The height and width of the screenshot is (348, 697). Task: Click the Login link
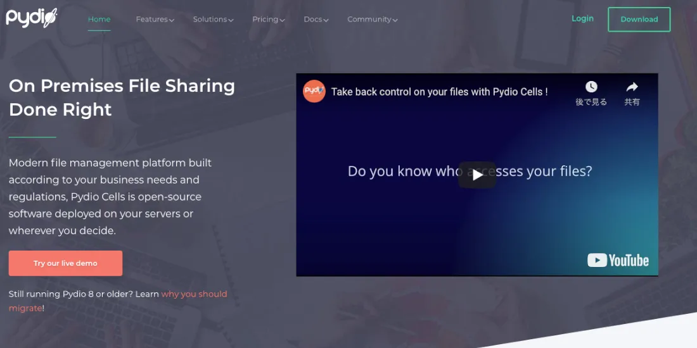point(582,18)
